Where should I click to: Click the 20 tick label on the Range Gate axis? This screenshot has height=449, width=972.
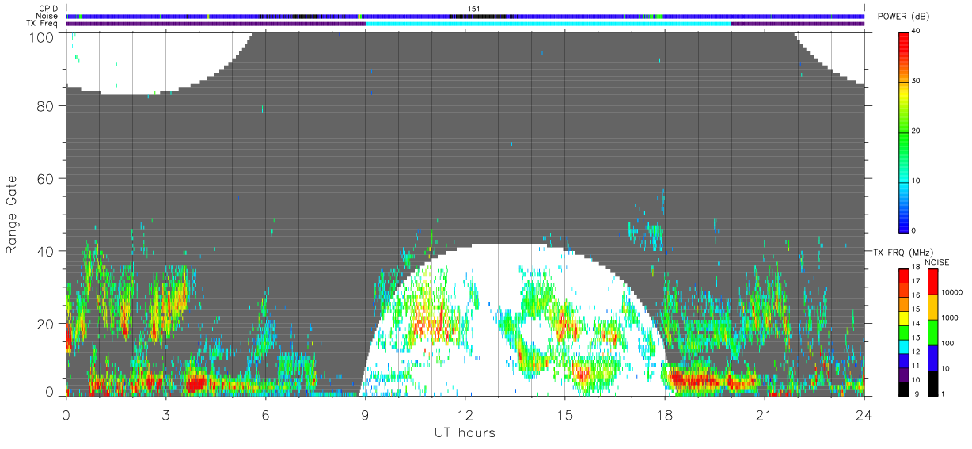click(47, 324)
